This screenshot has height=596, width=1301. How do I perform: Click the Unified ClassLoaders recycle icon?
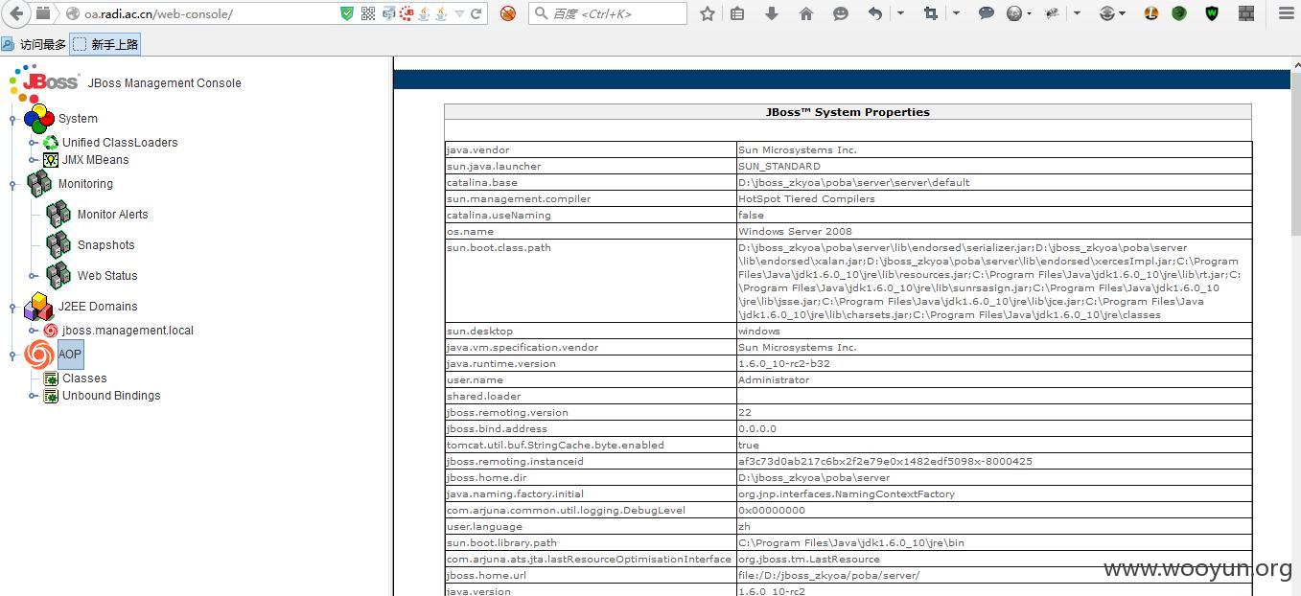51,143
